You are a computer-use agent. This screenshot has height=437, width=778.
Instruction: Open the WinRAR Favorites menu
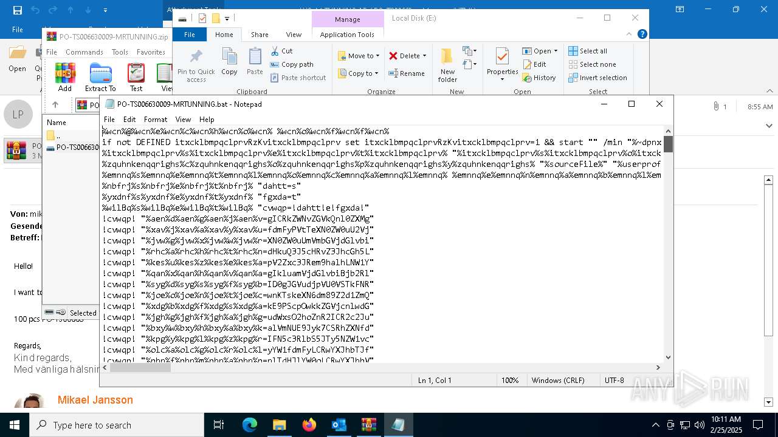[151, 52]
